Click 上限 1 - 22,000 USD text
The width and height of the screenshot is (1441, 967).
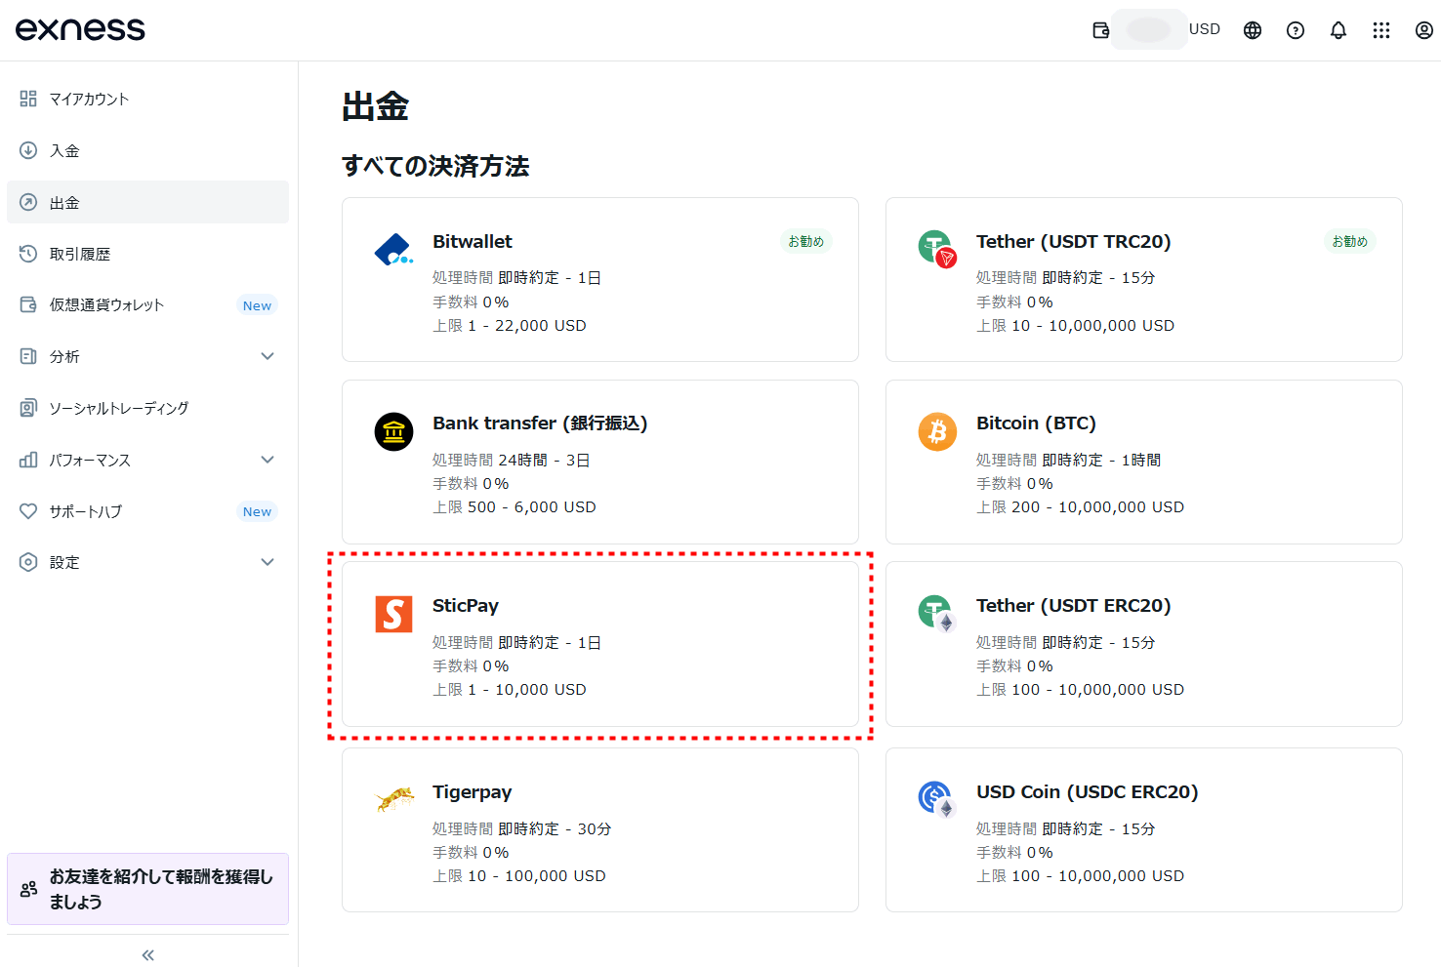pos(510,326)
